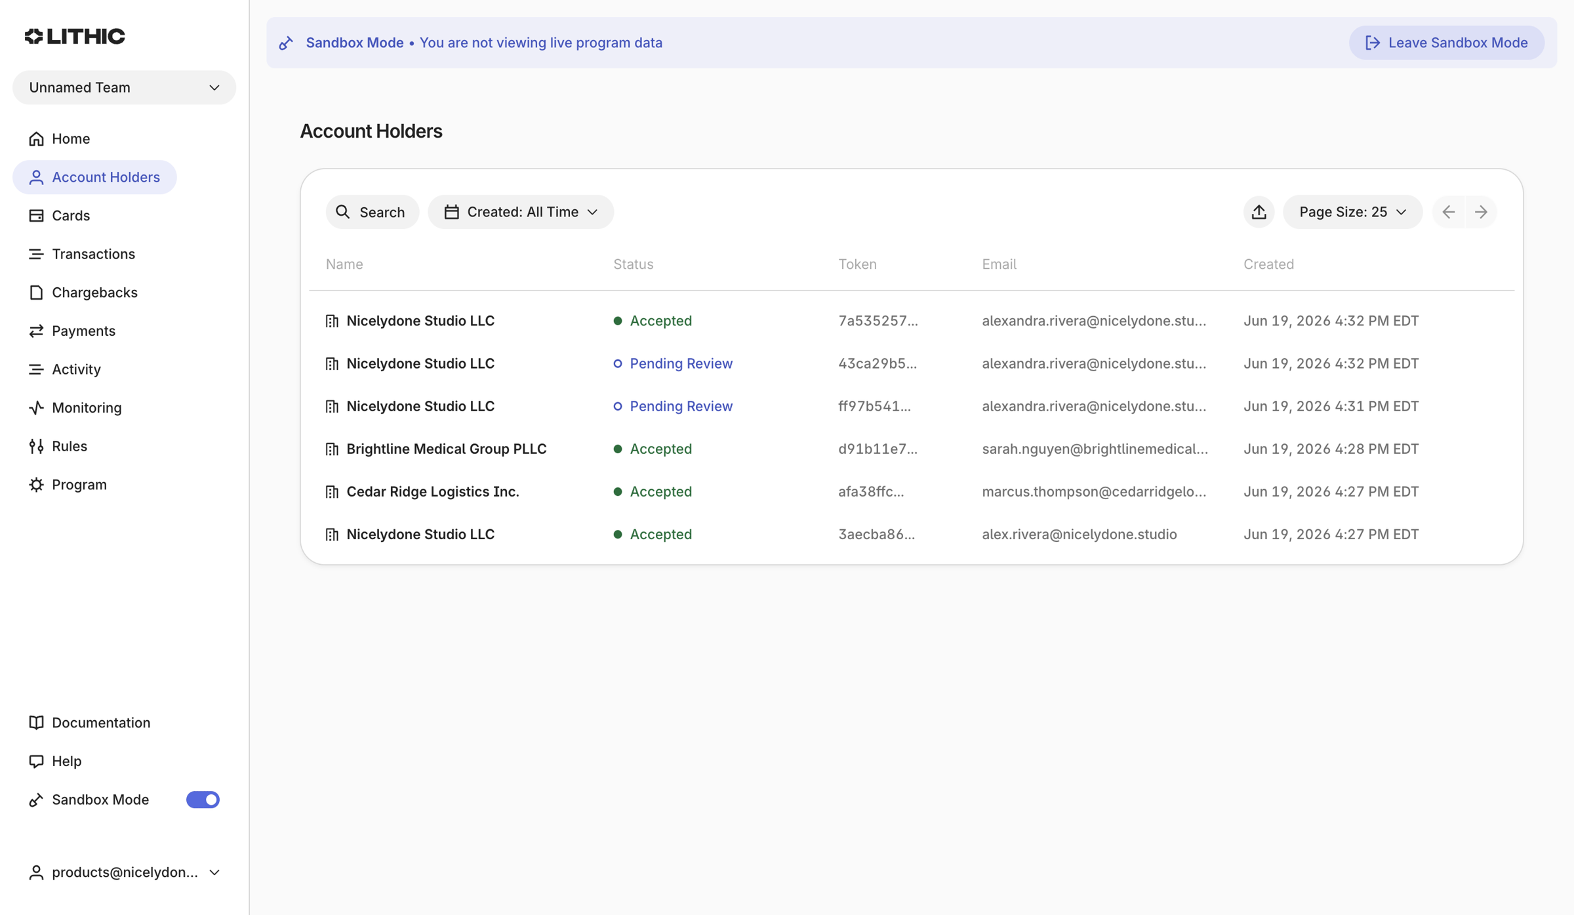This screenshot has height=915, width=1574.
Task: Open Cedar Ridge Logistics Inc. account
Action: tap(912, 491)
